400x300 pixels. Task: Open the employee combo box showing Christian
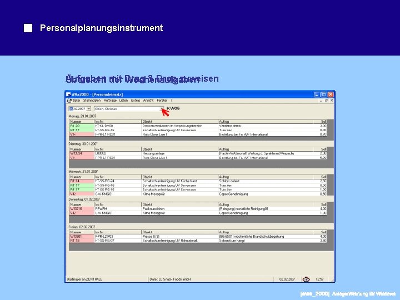129,109
